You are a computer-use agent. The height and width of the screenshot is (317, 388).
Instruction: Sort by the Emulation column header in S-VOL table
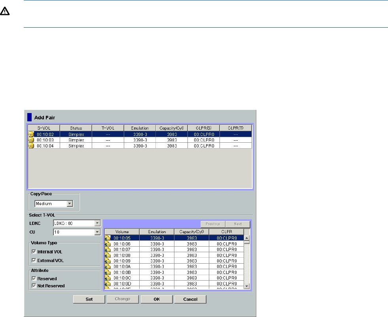(139, 128)
